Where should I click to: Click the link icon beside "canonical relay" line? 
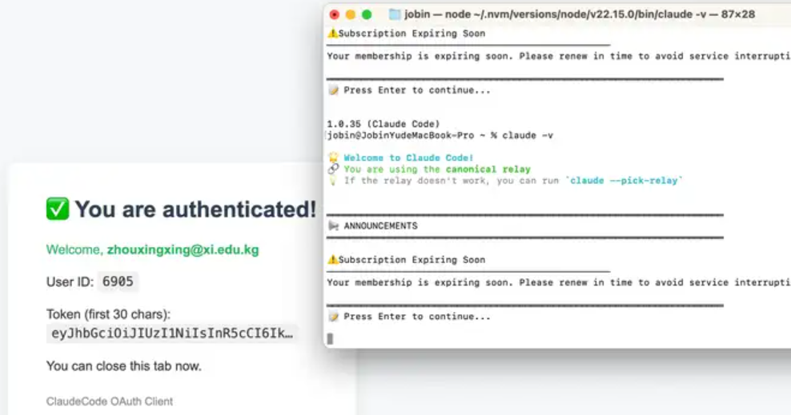(x=333, y=170)
